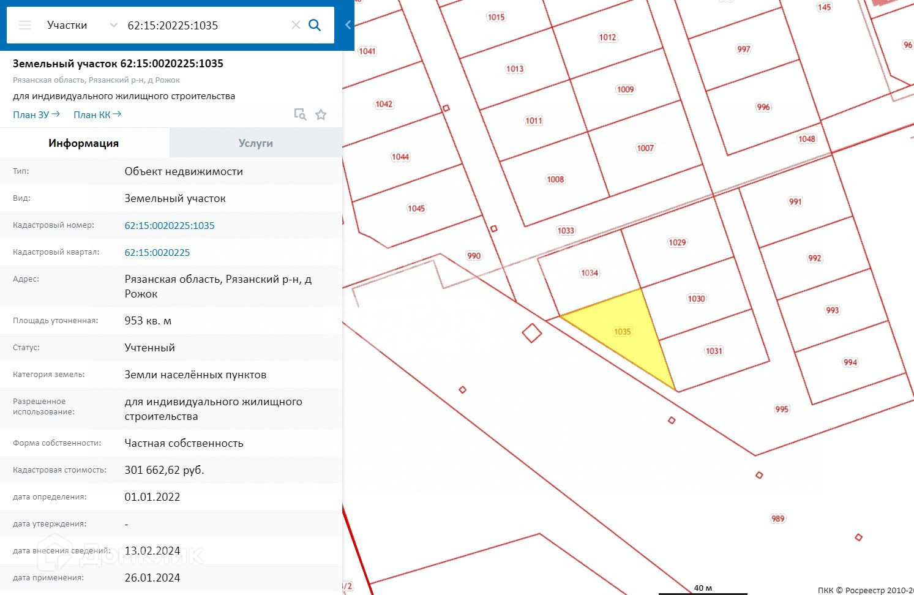The width and height of the screenshot is (914, 595).
Task: Select parcel 1009 on the map
Action: click(x=625, y=89)
